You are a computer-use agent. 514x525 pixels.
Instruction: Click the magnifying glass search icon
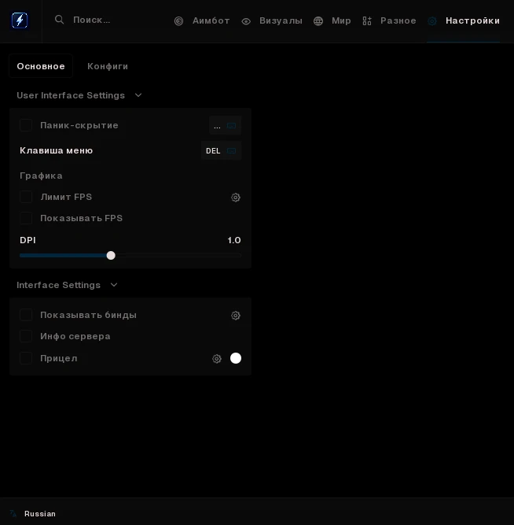[x=59, y=20]
